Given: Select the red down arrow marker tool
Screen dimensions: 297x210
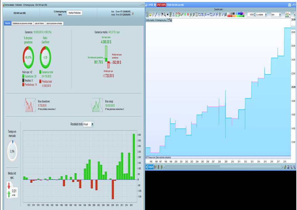Looking at the screenshot, I should pos(188,15).
